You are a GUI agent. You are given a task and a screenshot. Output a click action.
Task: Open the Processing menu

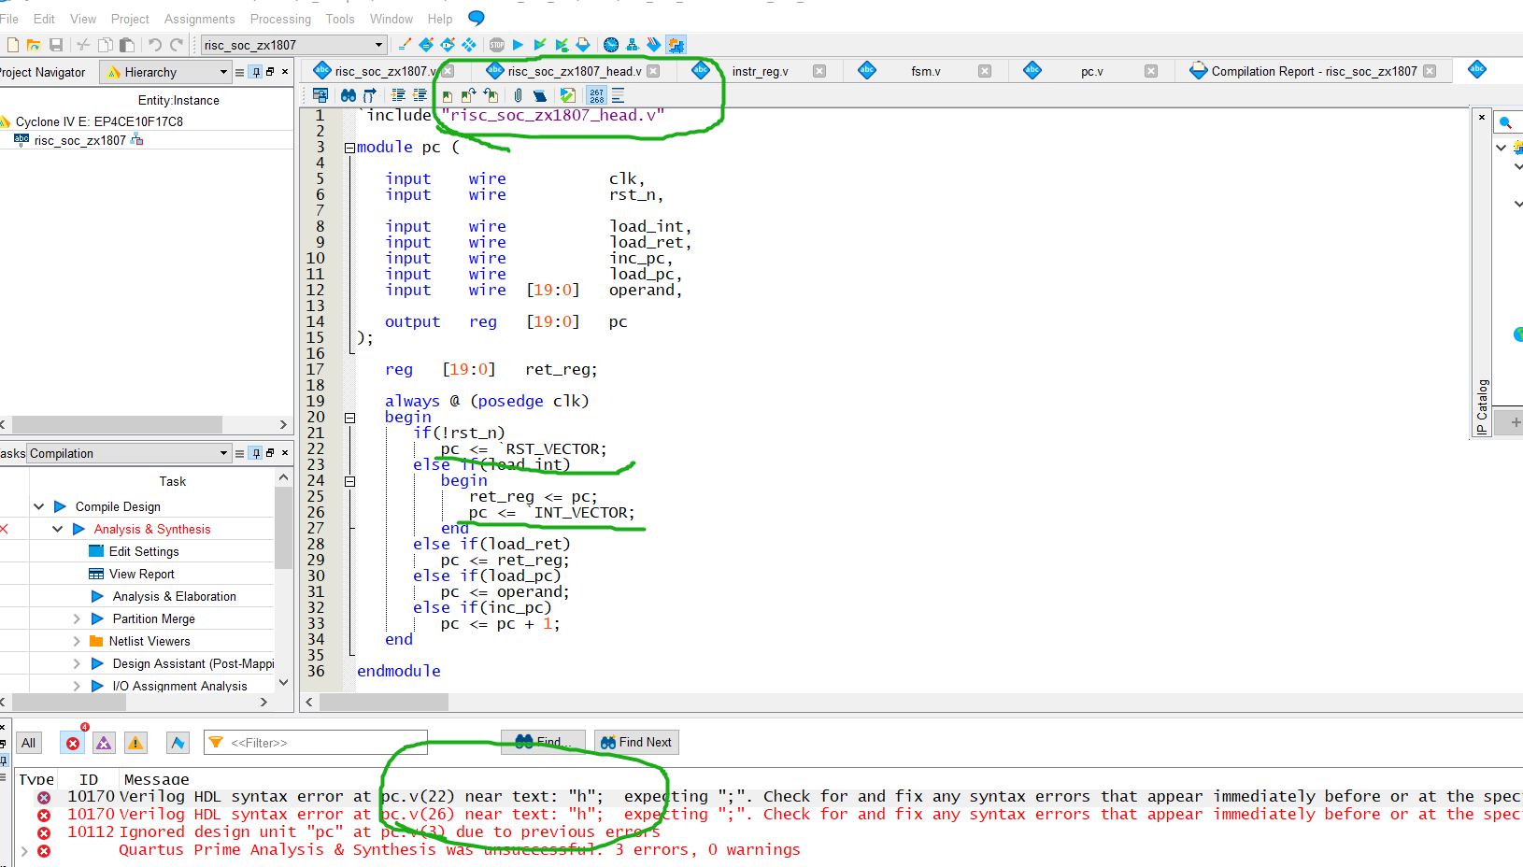pos(279,19)
